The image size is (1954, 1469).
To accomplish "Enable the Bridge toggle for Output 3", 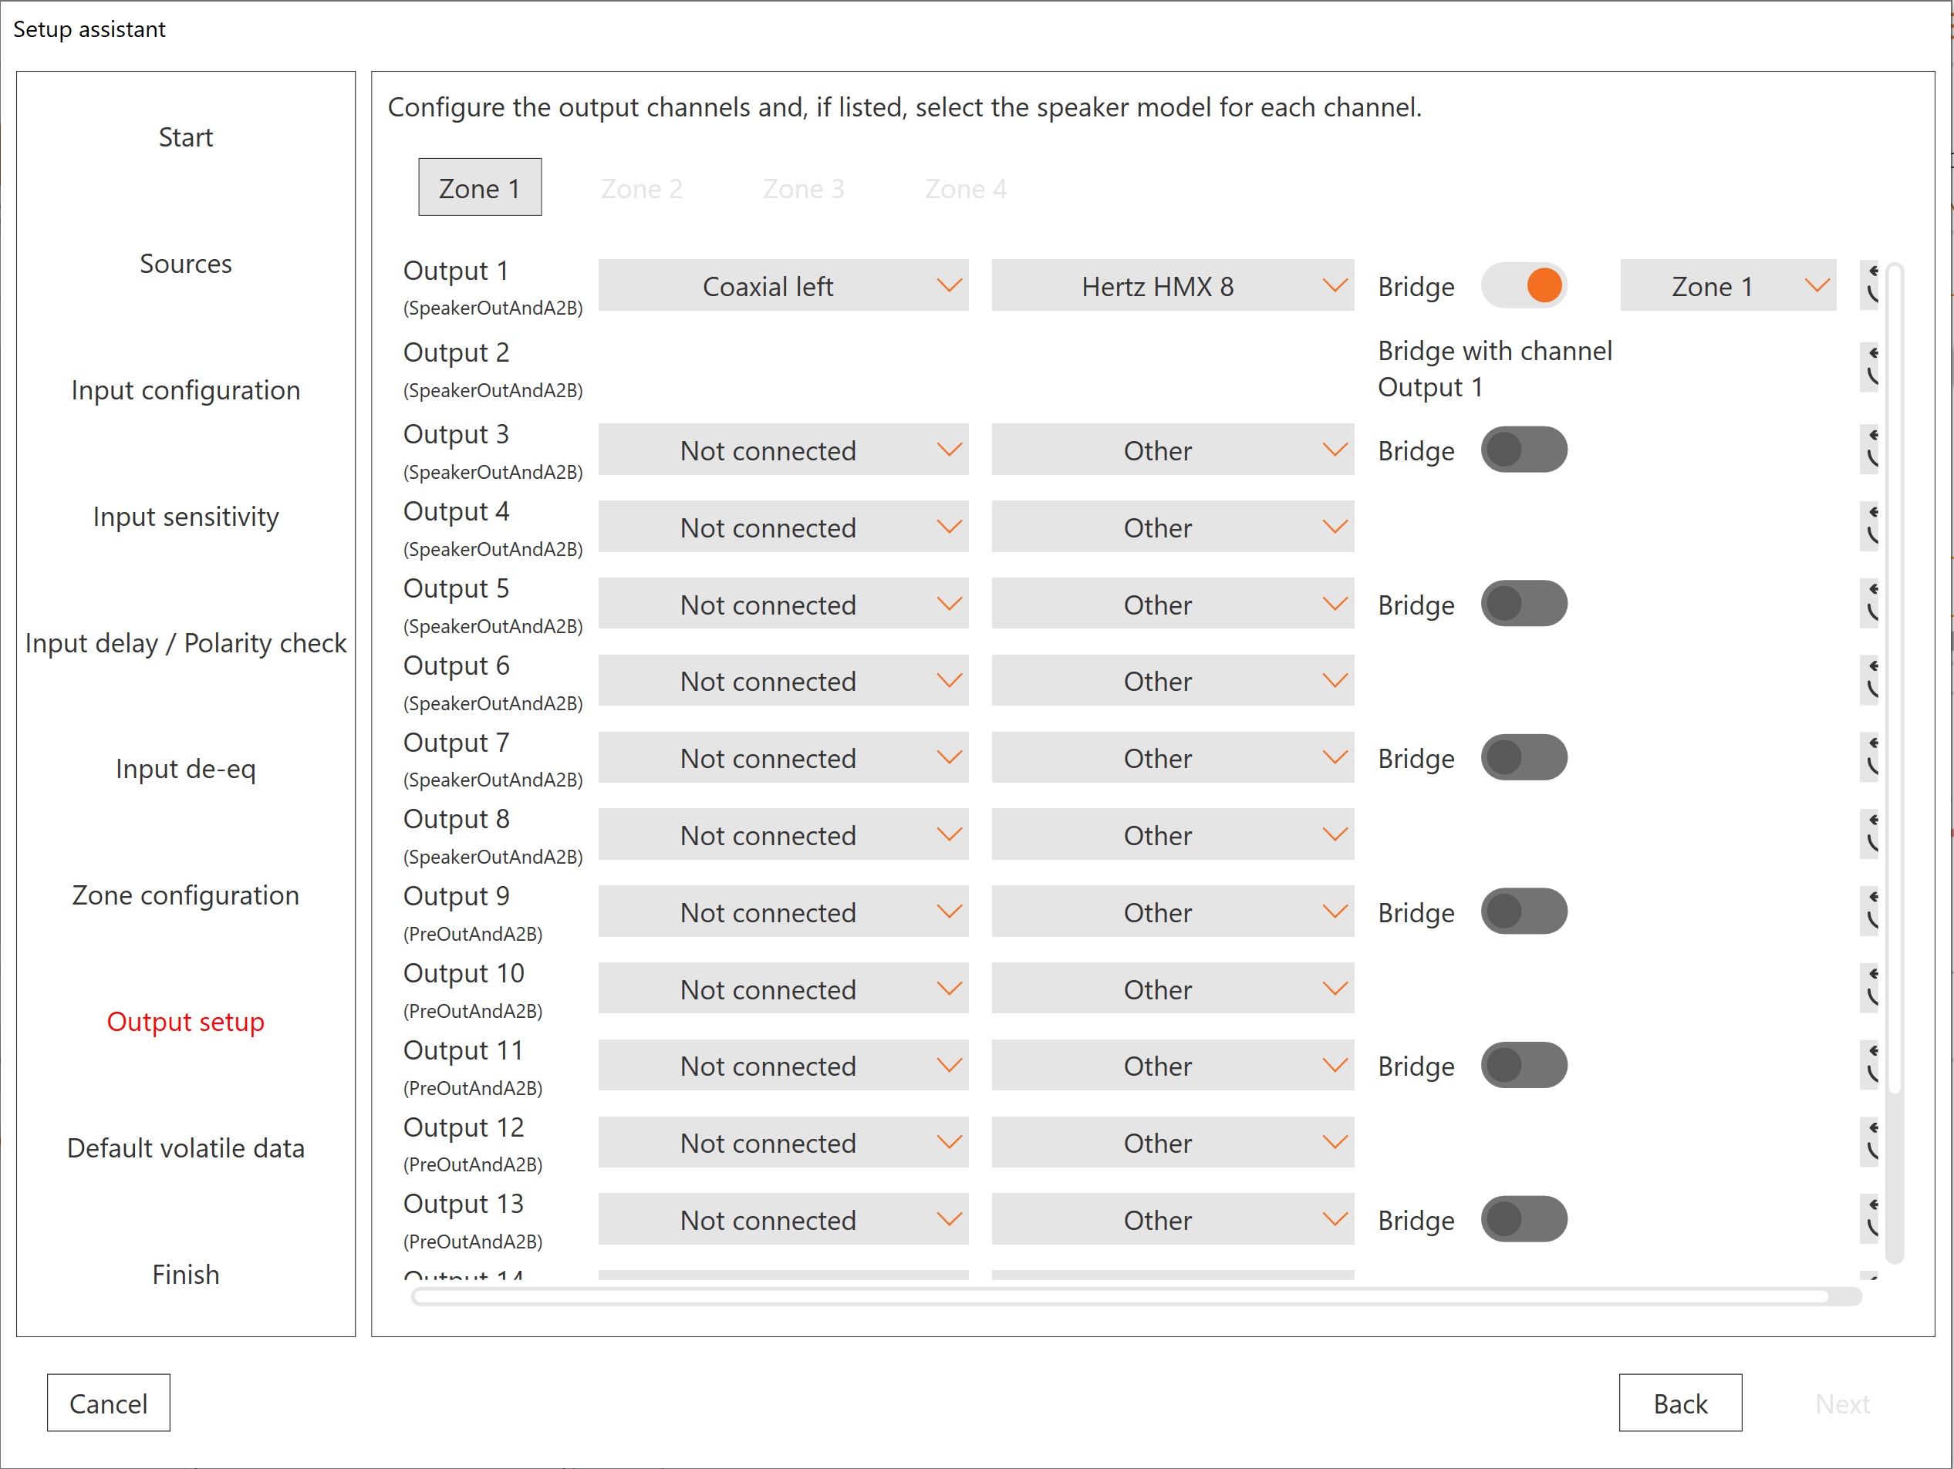I will coord(1524,450).
